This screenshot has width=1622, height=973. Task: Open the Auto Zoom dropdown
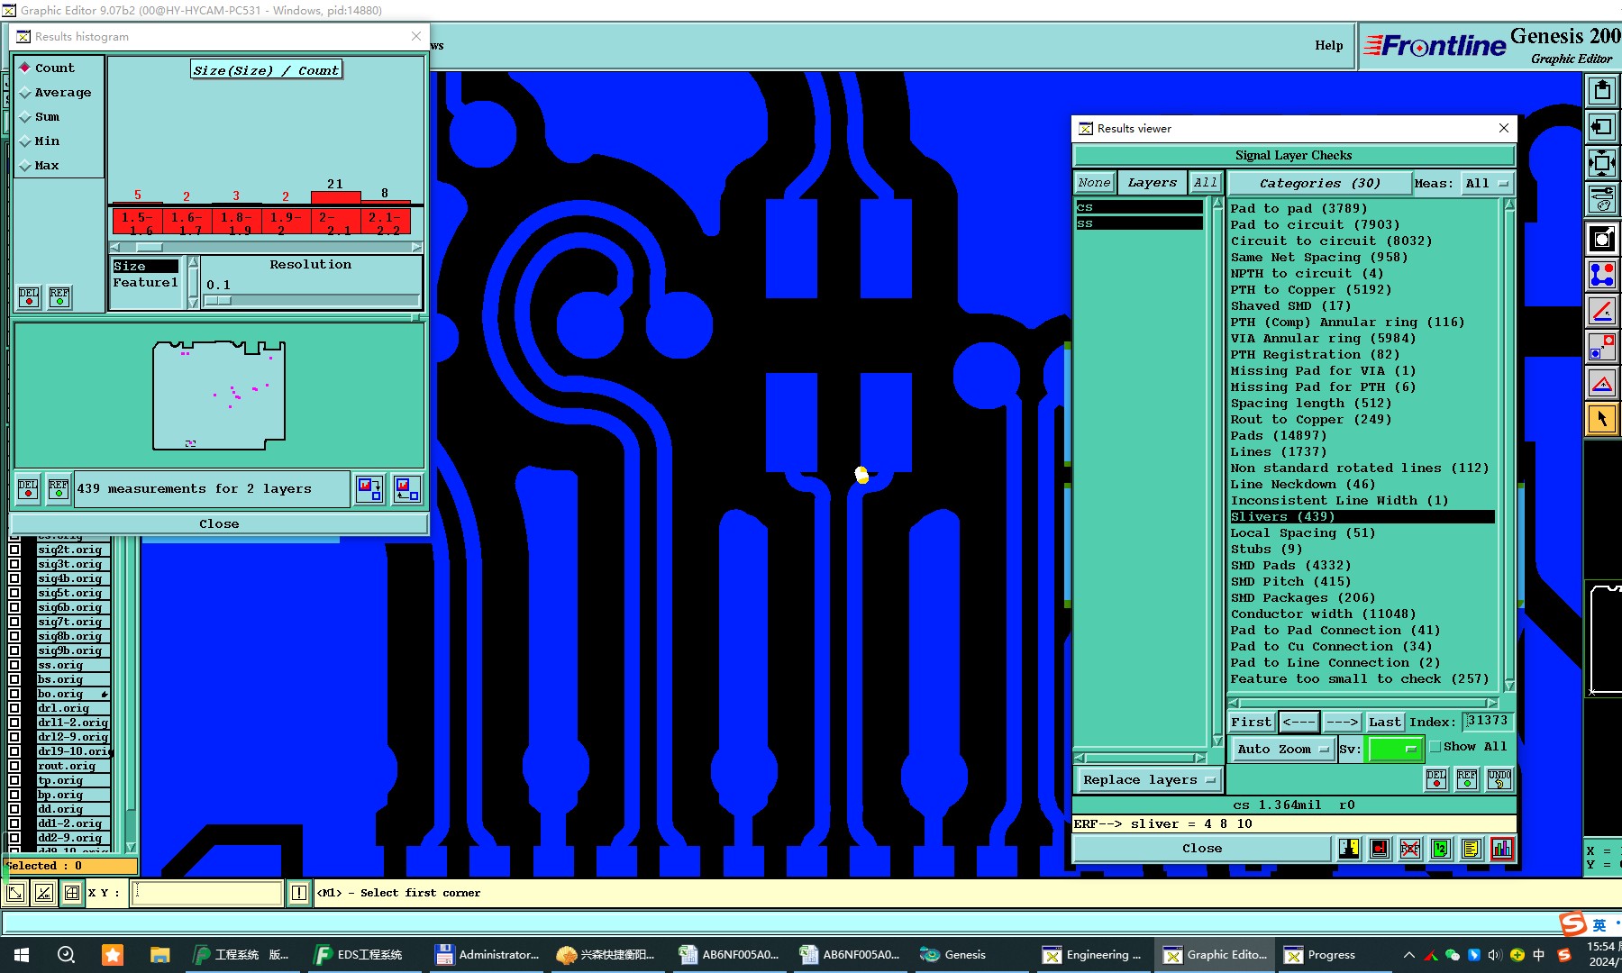(x=1282, y=749)
